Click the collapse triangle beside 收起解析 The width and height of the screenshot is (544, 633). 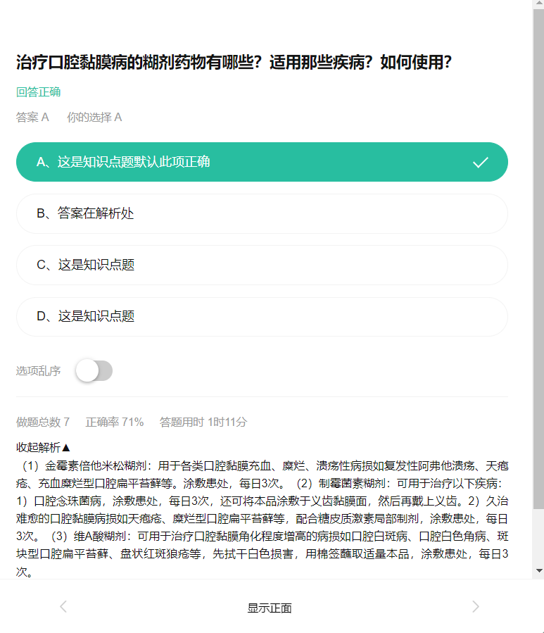pyautogui.click(x=67, y=447)
